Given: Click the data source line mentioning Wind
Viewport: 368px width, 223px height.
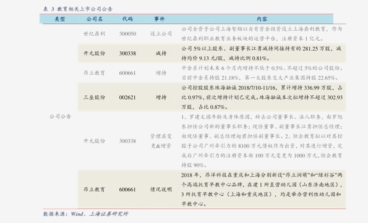Looking at the screenshot, I should tap(85, 214).
